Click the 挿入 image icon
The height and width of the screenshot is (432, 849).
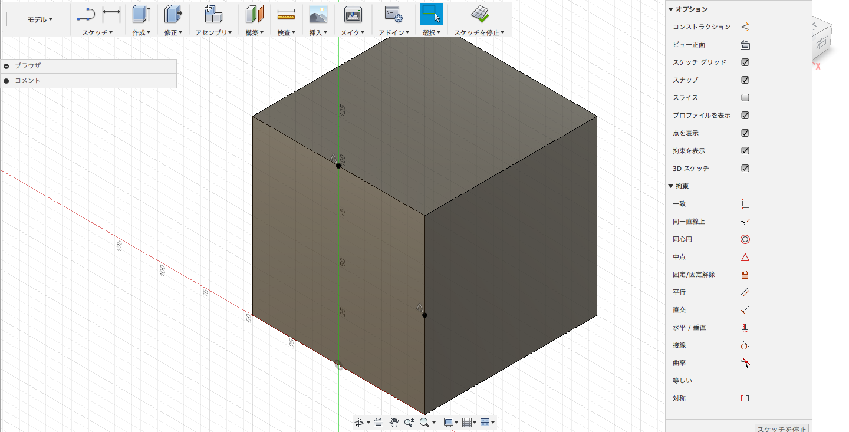pyautogui.click(x=318, y=14)
